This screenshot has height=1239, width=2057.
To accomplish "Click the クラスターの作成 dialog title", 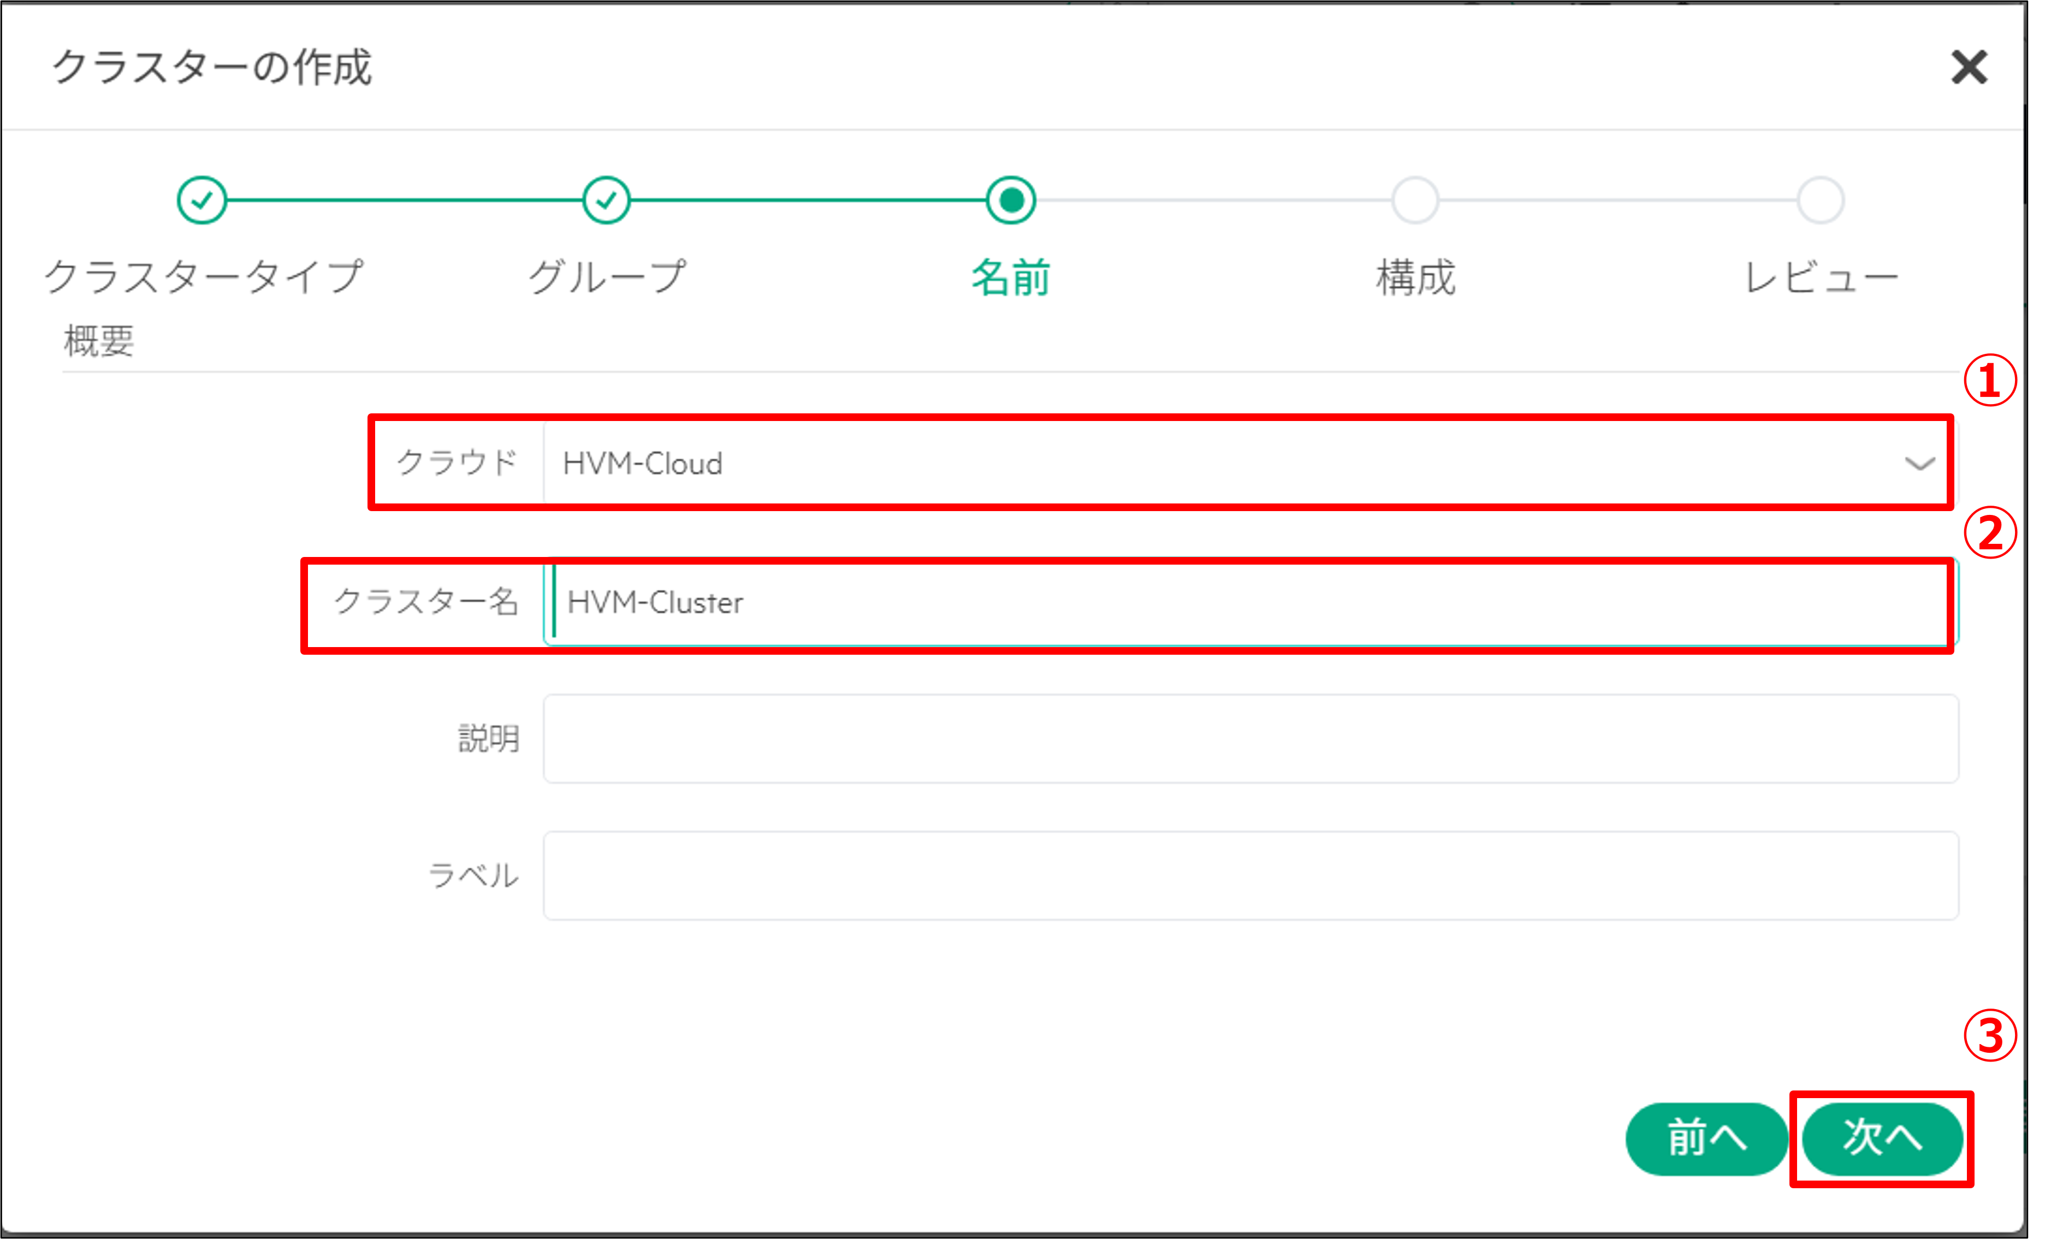I will 212,68.
